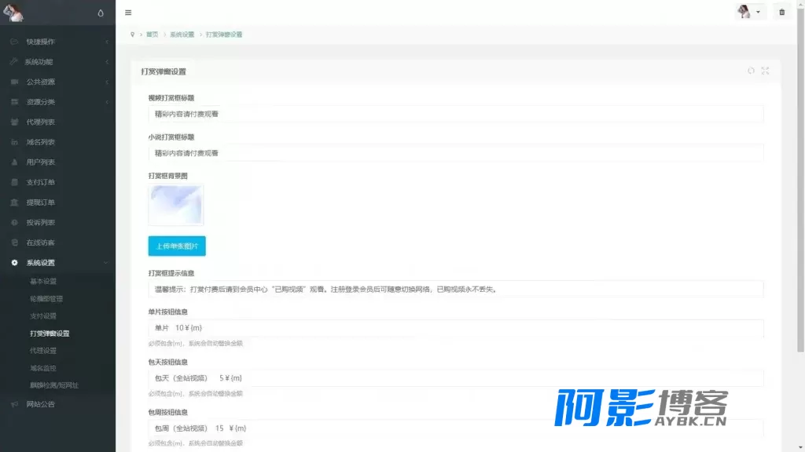Click the fullscreen expand icon on panel
The width and height of the screenshot is (805, 452).
(766, 71)
